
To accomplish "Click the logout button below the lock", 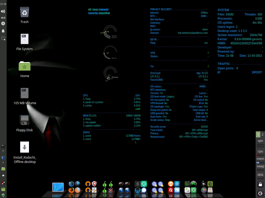I will (260, 193).
